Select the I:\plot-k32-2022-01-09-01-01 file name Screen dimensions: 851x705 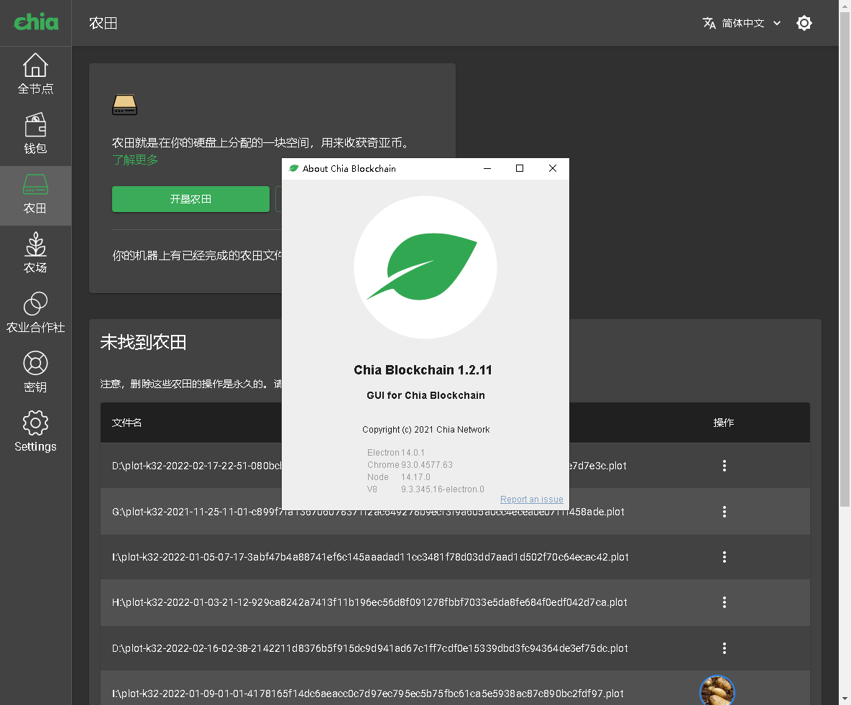(x=368, y=694)
